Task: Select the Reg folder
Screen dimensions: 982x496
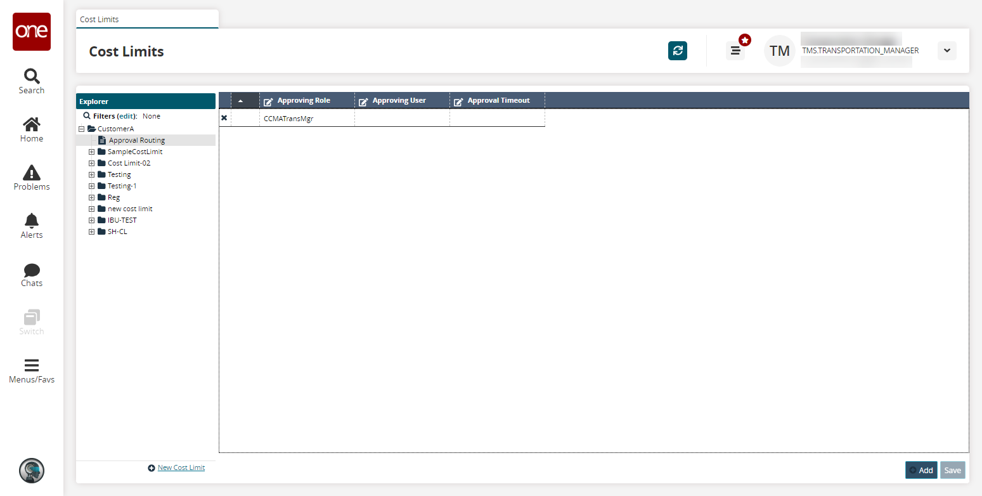Action: pyautogui.click(x=113, y=197)
